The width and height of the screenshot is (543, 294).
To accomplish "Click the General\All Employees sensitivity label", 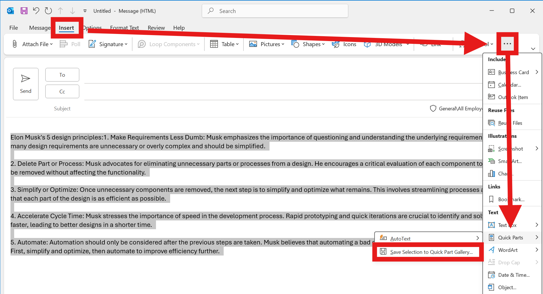I will [456, 109].
